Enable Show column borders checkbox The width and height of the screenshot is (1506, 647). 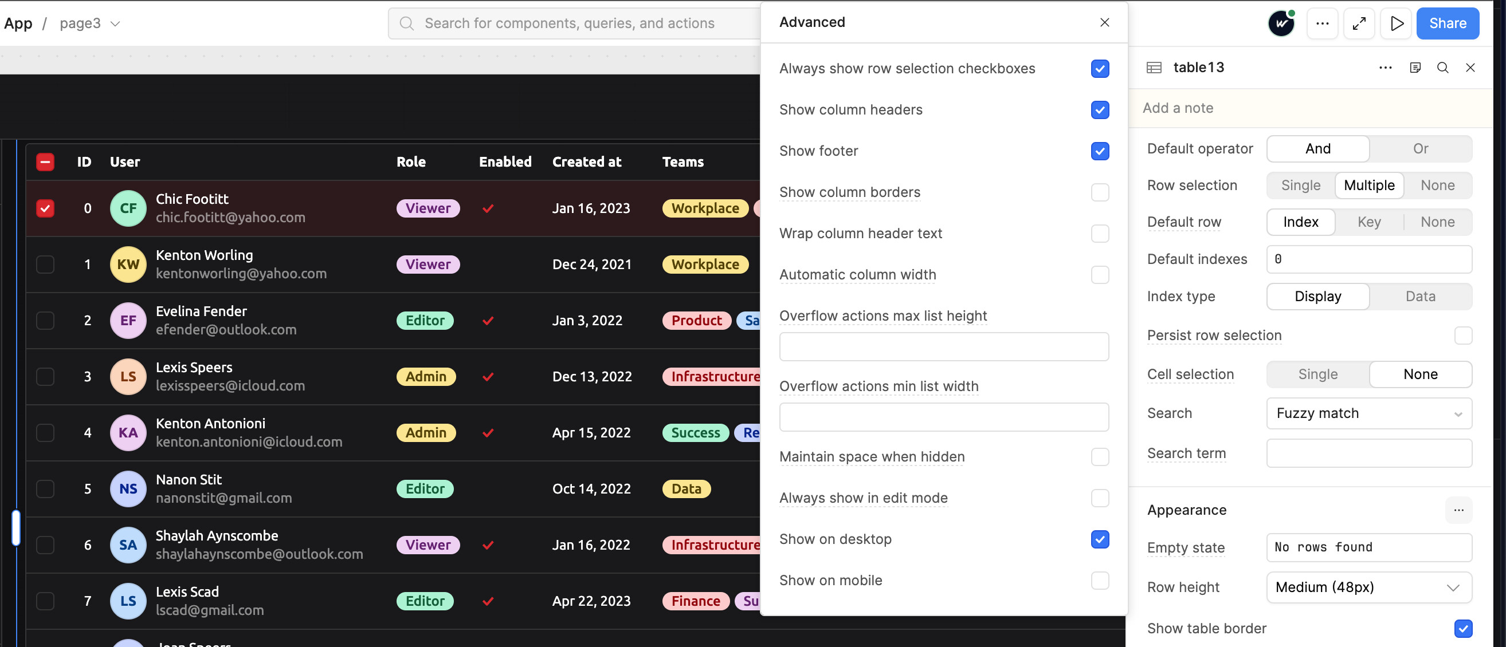point(1099,192)
